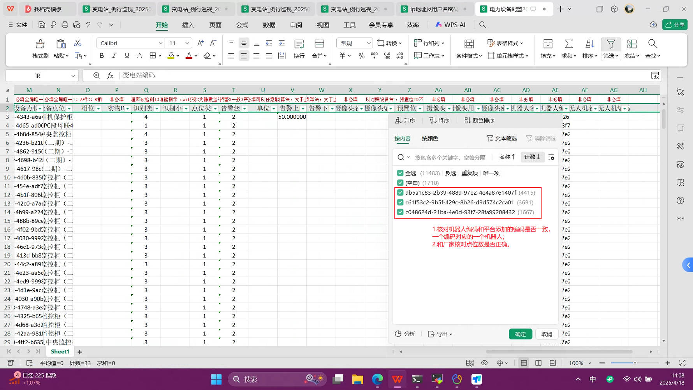Click the 反选 invert selection link
The image size is (693, 390).
450,173
